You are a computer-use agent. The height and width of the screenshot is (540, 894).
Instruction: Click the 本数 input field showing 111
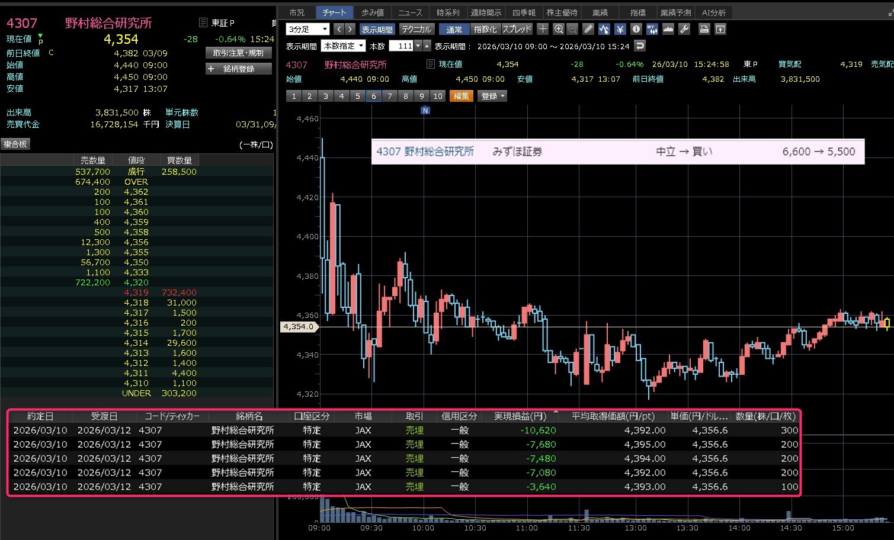point(401,46)
